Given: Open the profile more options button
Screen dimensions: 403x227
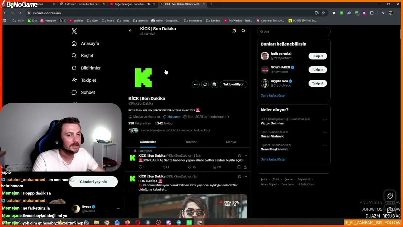Looking at the screenshot, I should coord(196,84).
